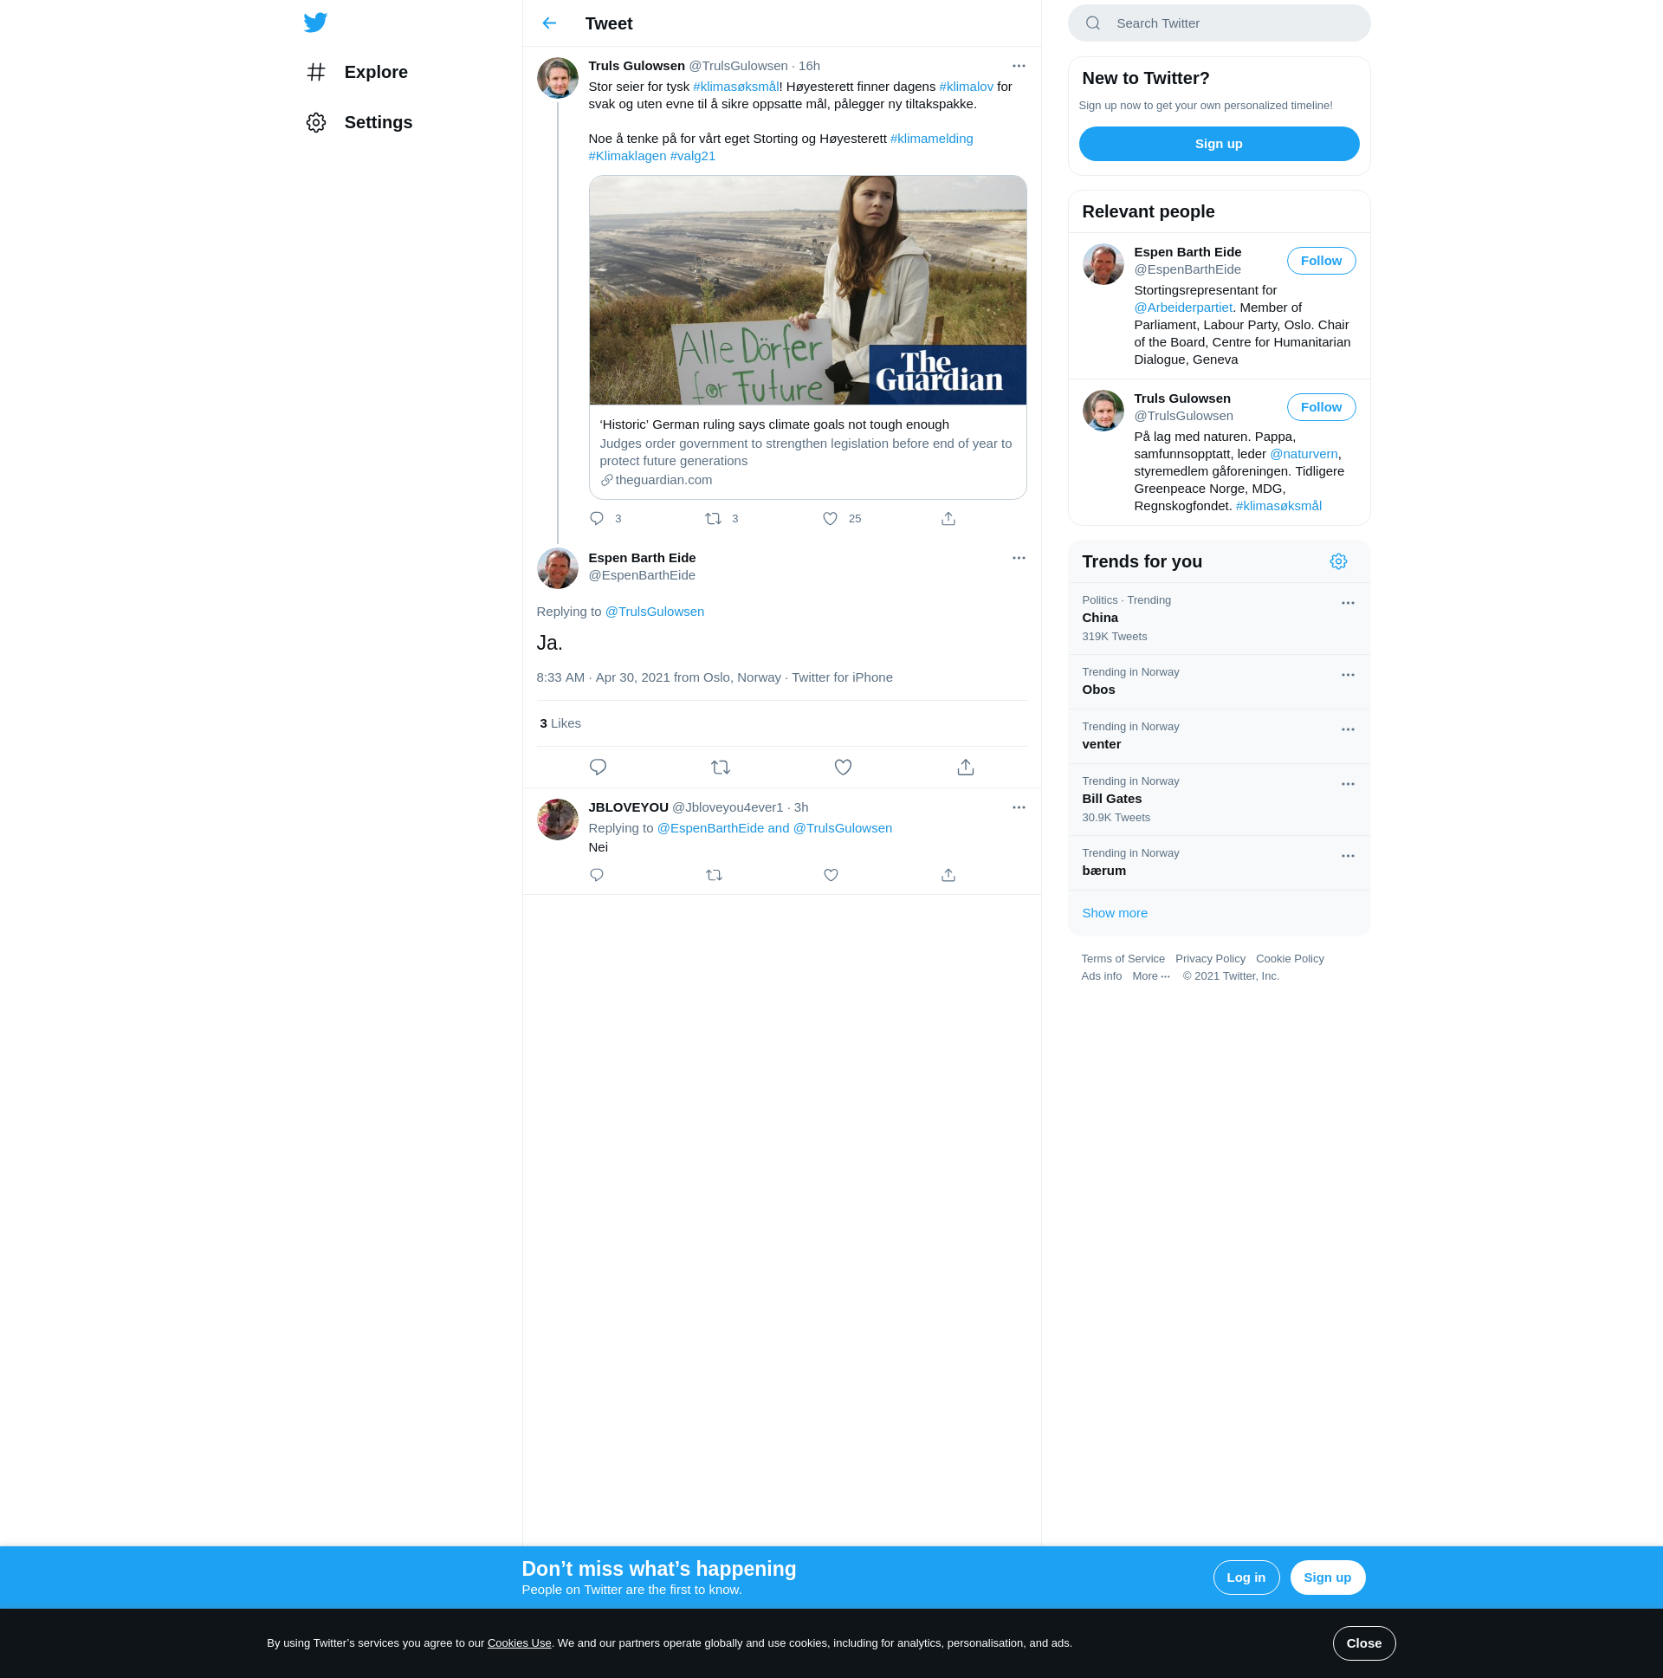
Task: View the 3 Likes on the reply
Action: coord(560,723)
